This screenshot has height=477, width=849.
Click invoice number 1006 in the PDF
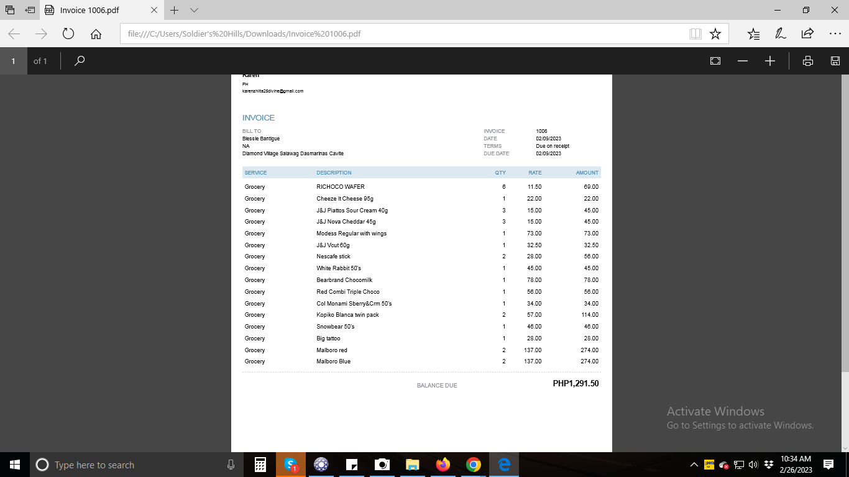542,131
